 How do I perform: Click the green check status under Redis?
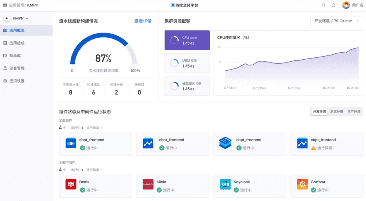click(x=82, y=190)
